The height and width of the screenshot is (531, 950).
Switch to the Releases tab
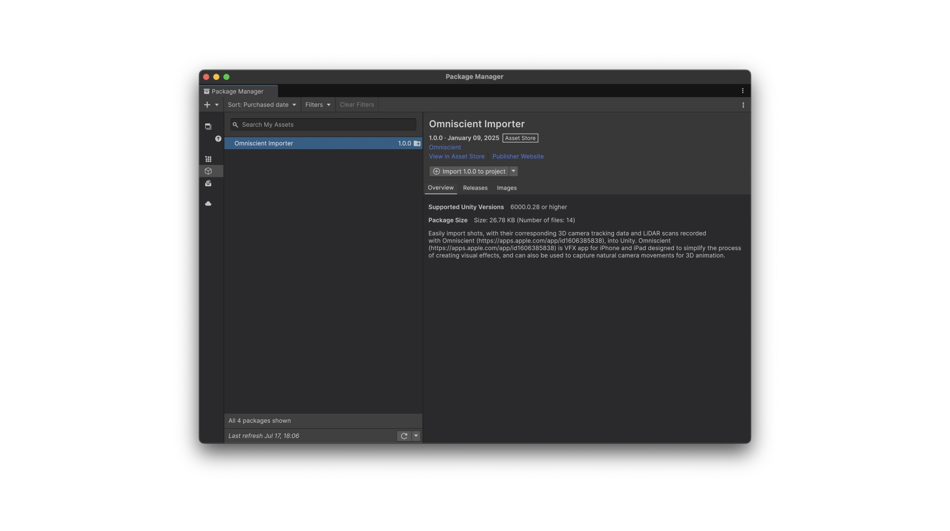(475, 188)
